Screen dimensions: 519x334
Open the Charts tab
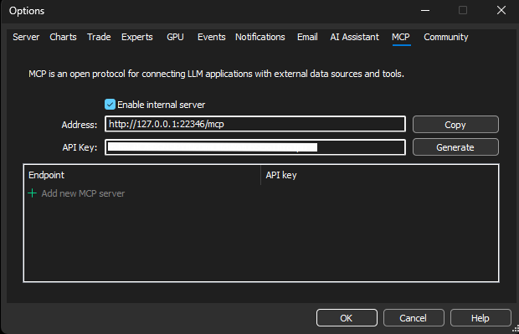point(63,37)
